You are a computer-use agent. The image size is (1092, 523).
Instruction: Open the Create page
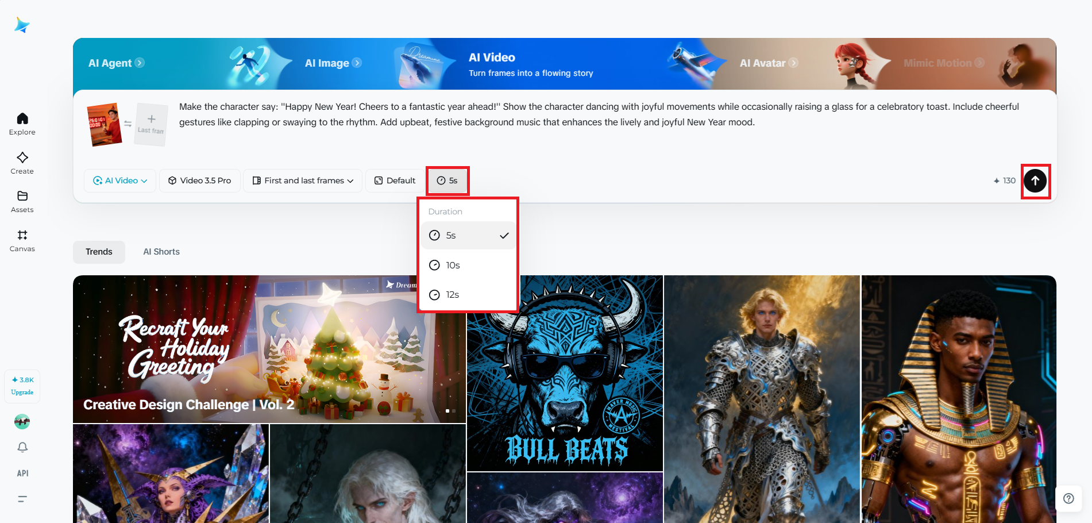tap(22, 163)
